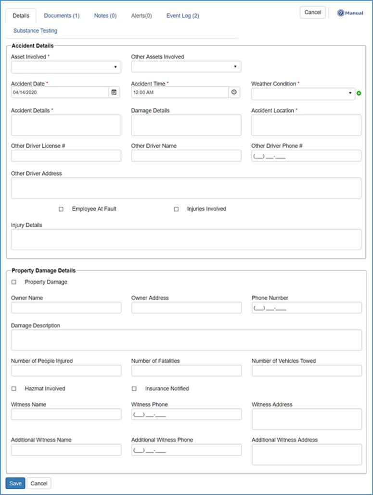Tick the Hazmat Involved checkbox
The width and height of the screenshot is (373, 495).
[x=14, y=389]
